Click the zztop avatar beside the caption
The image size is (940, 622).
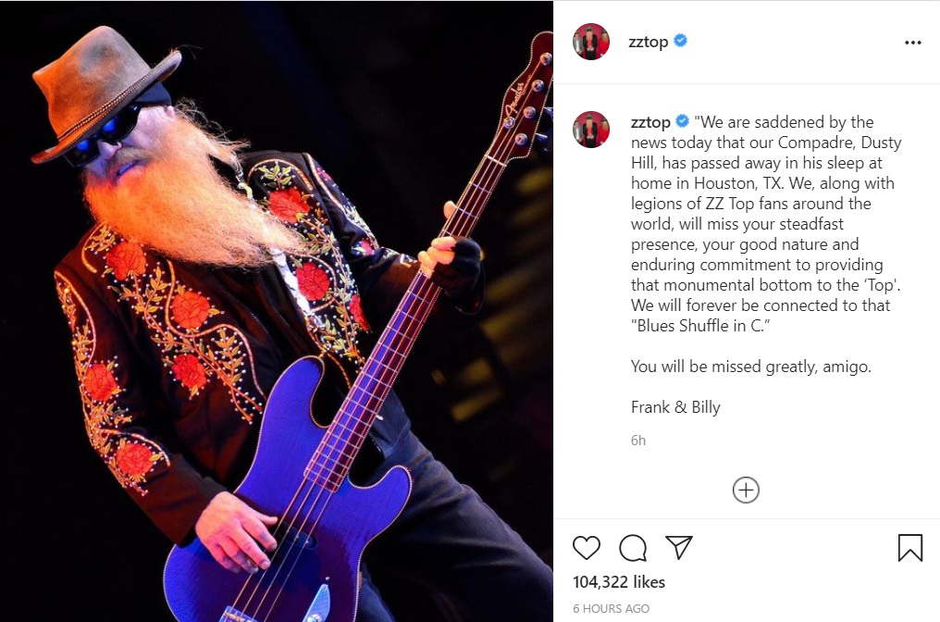point(591,130)
